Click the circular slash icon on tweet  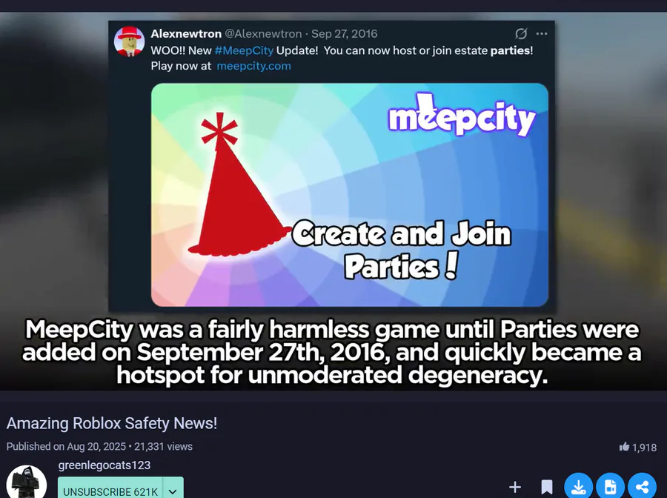[521, 33]
